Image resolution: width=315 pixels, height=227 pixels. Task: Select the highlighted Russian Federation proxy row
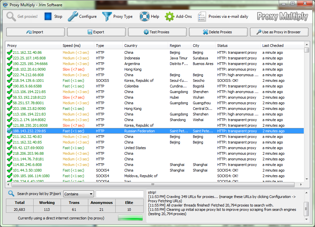pyautogui.click(x=132, y=131)
